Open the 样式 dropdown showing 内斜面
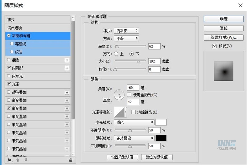This screenshot has width=247, height=165. click(126, 31)
